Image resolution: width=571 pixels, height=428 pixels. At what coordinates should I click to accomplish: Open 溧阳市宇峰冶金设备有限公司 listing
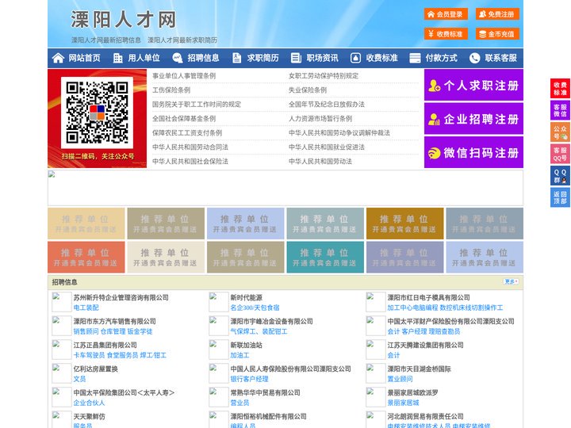click(x=272, y=321)
